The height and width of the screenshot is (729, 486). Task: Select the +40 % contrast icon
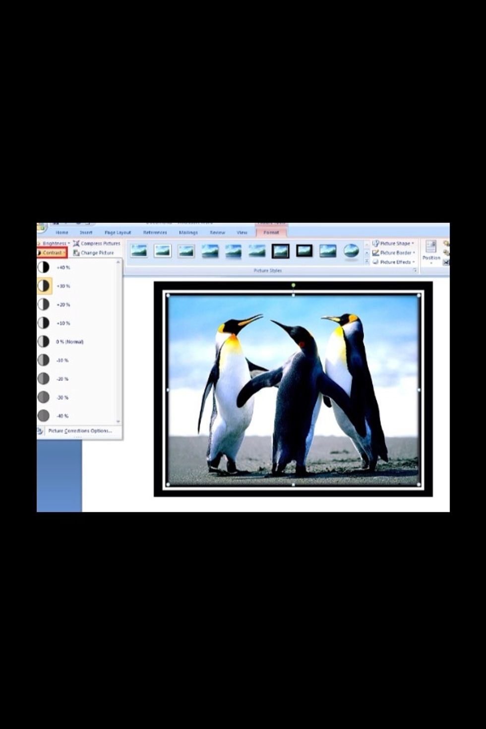(44, 267)
